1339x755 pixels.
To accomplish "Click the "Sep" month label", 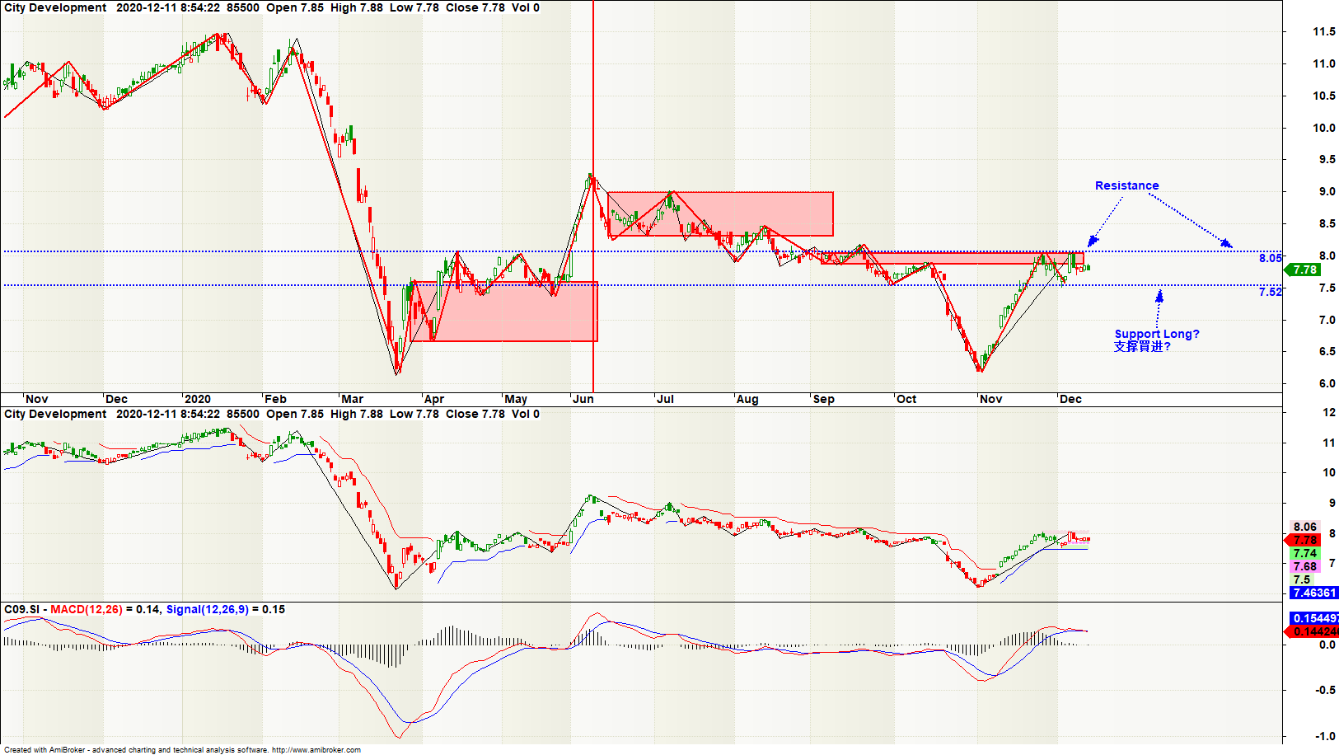I will (x=824, y=399).
